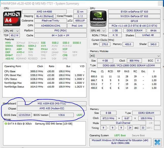Click the CPU Base operating point row

(44, 71)
